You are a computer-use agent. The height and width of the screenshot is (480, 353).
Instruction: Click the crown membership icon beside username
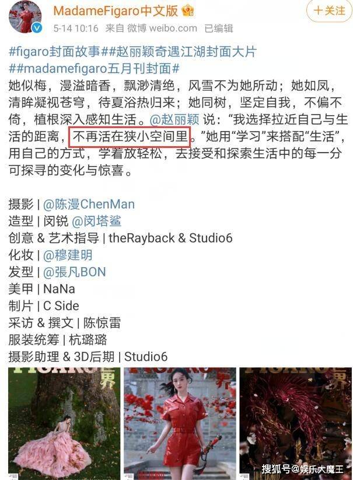[187, 11]
